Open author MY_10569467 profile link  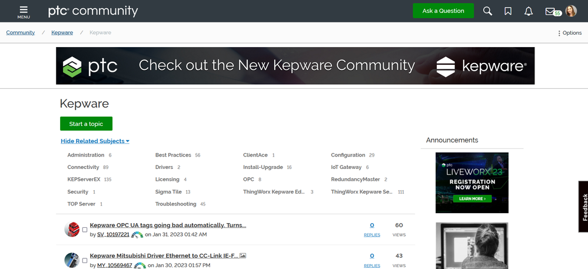(115, 265)
